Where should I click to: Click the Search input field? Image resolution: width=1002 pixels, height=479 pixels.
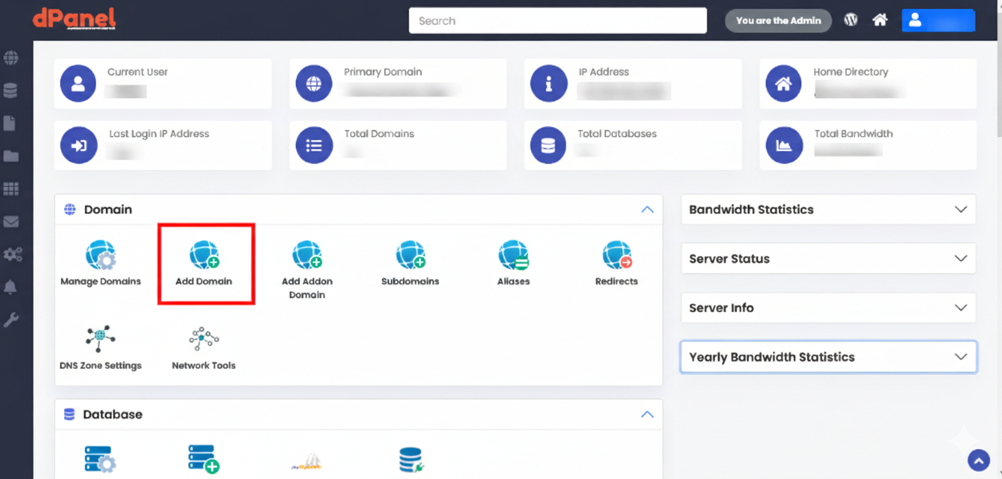click(x=557, y=20)
